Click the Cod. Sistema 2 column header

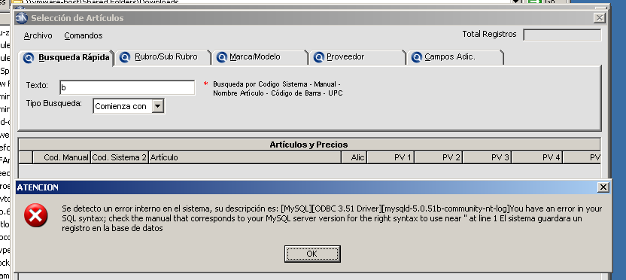point(120,157)
